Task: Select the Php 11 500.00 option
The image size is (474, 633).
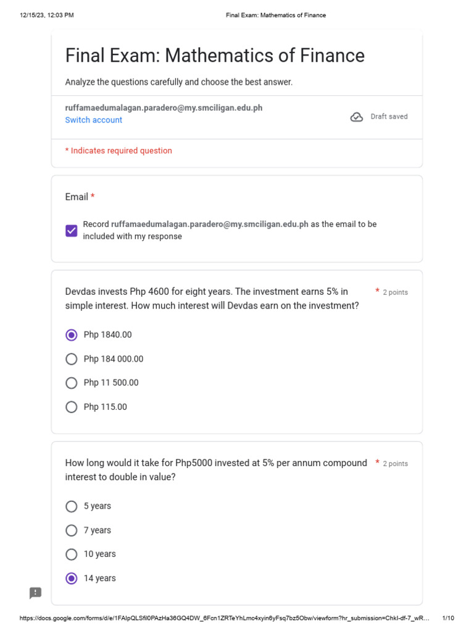Action: pyautogui.click(x=72, y=383)
